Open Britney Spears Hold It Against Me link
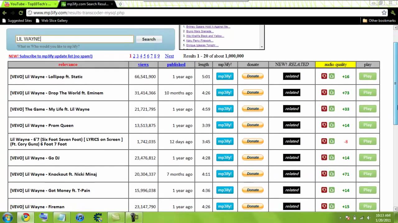The image size is (398, 223). click(x=208, y=27)
